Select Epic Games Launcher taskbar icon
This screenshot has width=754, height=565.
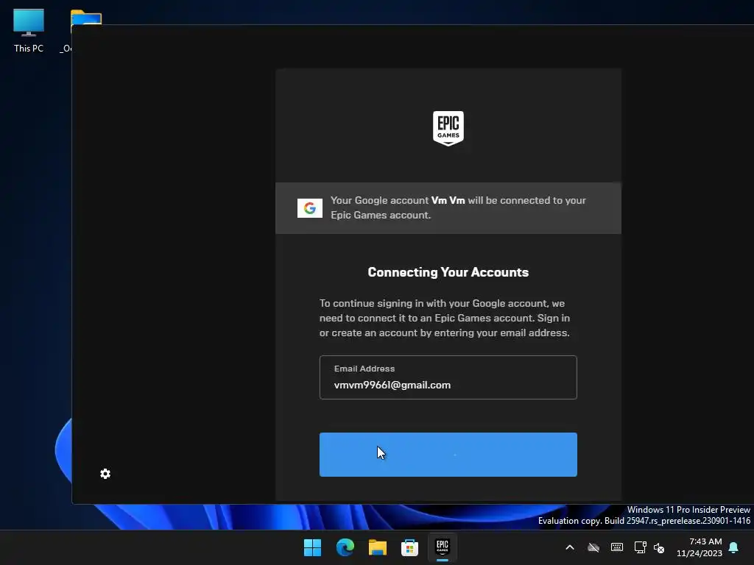pos(443,547)
